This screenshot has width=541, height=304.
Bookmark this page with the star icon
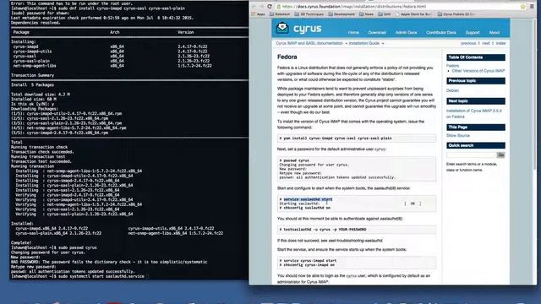click(523, 7)
